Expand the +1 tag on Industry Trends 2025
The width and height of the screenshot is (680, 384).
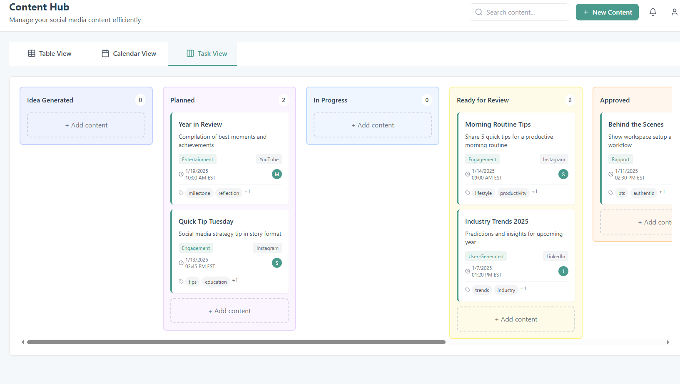coord(523,288)
